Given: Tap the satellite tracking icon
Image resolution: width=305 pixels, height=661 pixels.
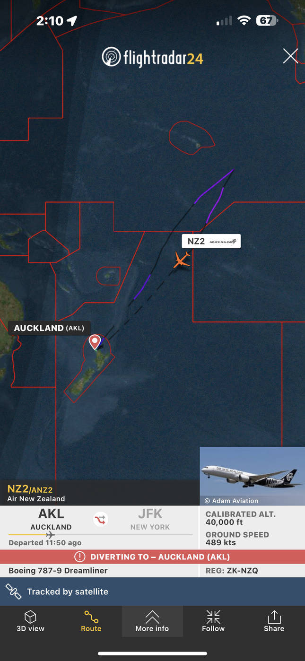Looking at the screenshot, I should click(13, 591).
